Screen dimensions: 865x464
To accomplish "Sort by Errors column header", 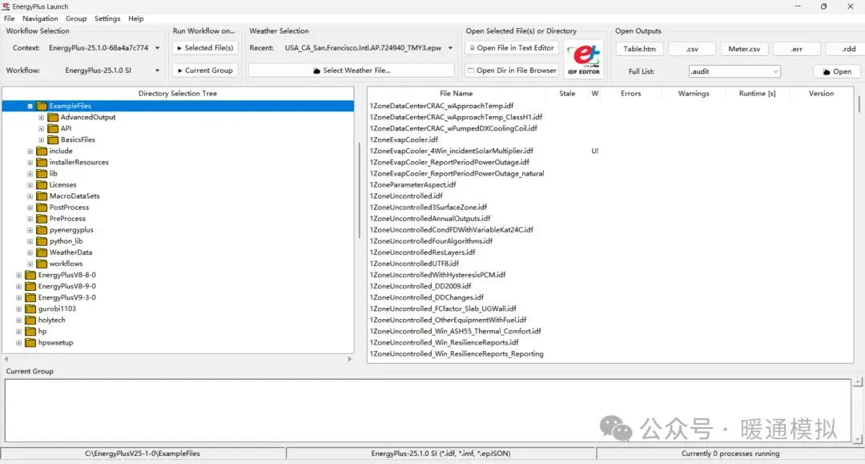I will 630,94.
